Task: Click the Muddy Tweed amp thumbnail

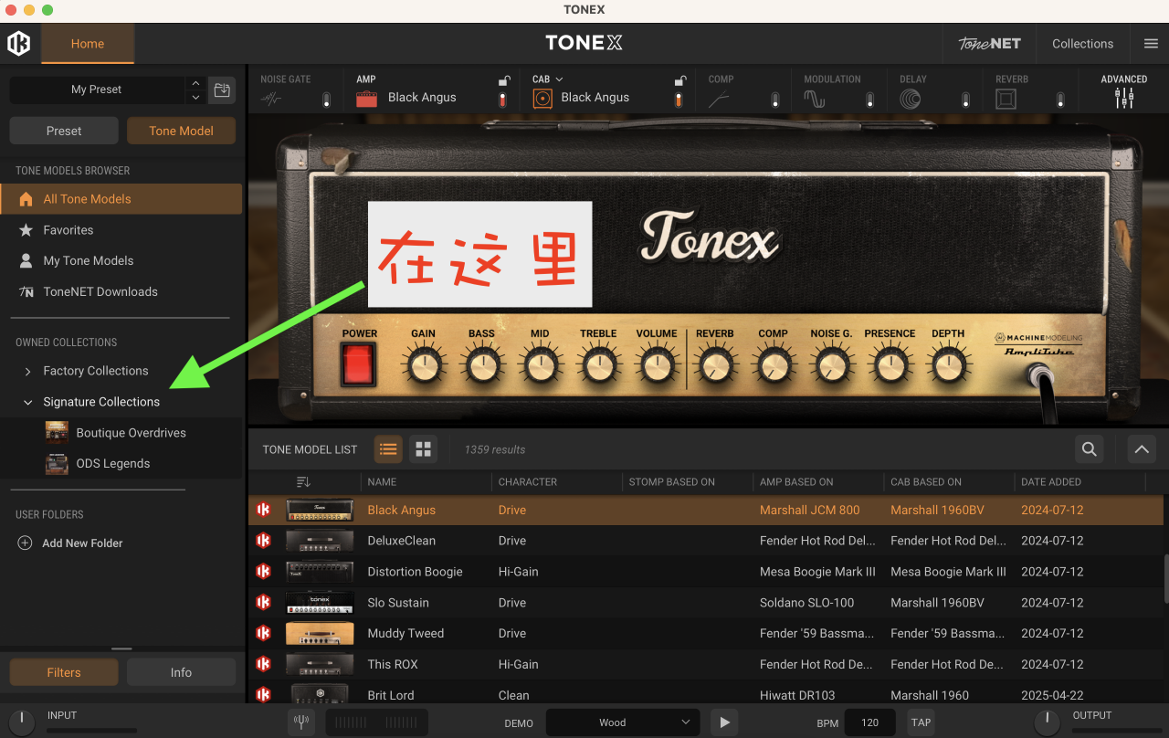Action: coord(320,634)
